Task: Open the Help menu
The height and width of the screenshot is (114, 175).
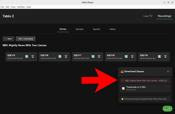Action: [28, 7]
